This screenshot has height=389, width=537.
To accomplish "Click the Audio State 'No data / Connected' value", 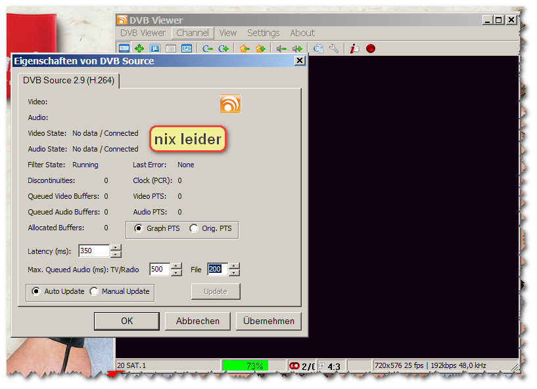I will (105, 149).
